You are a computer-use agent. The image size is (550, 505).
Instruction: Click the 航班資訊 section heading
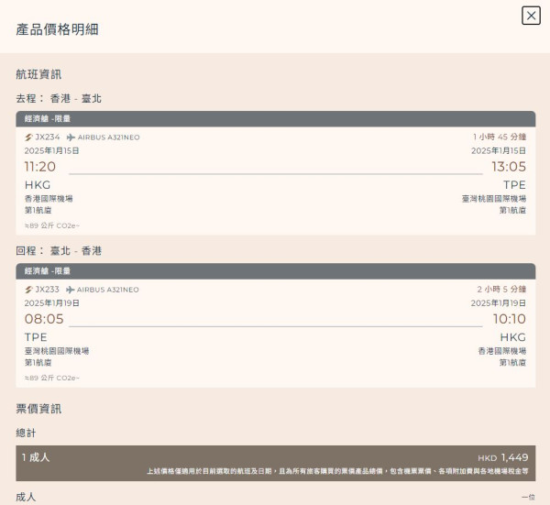tap(38, 74)
